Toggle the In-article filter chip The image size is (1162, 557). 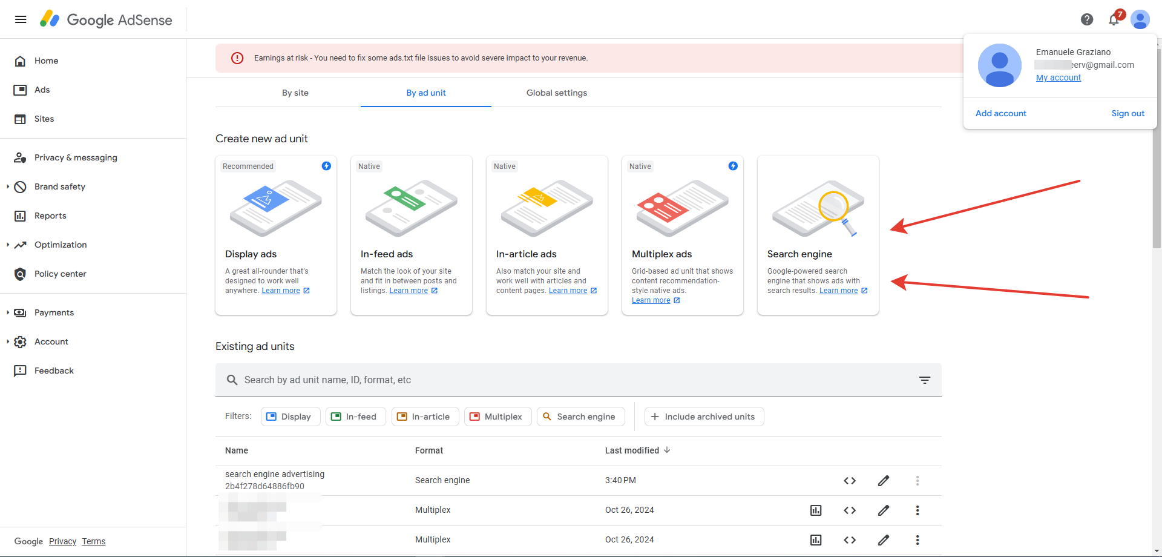[x=425, y=417]
